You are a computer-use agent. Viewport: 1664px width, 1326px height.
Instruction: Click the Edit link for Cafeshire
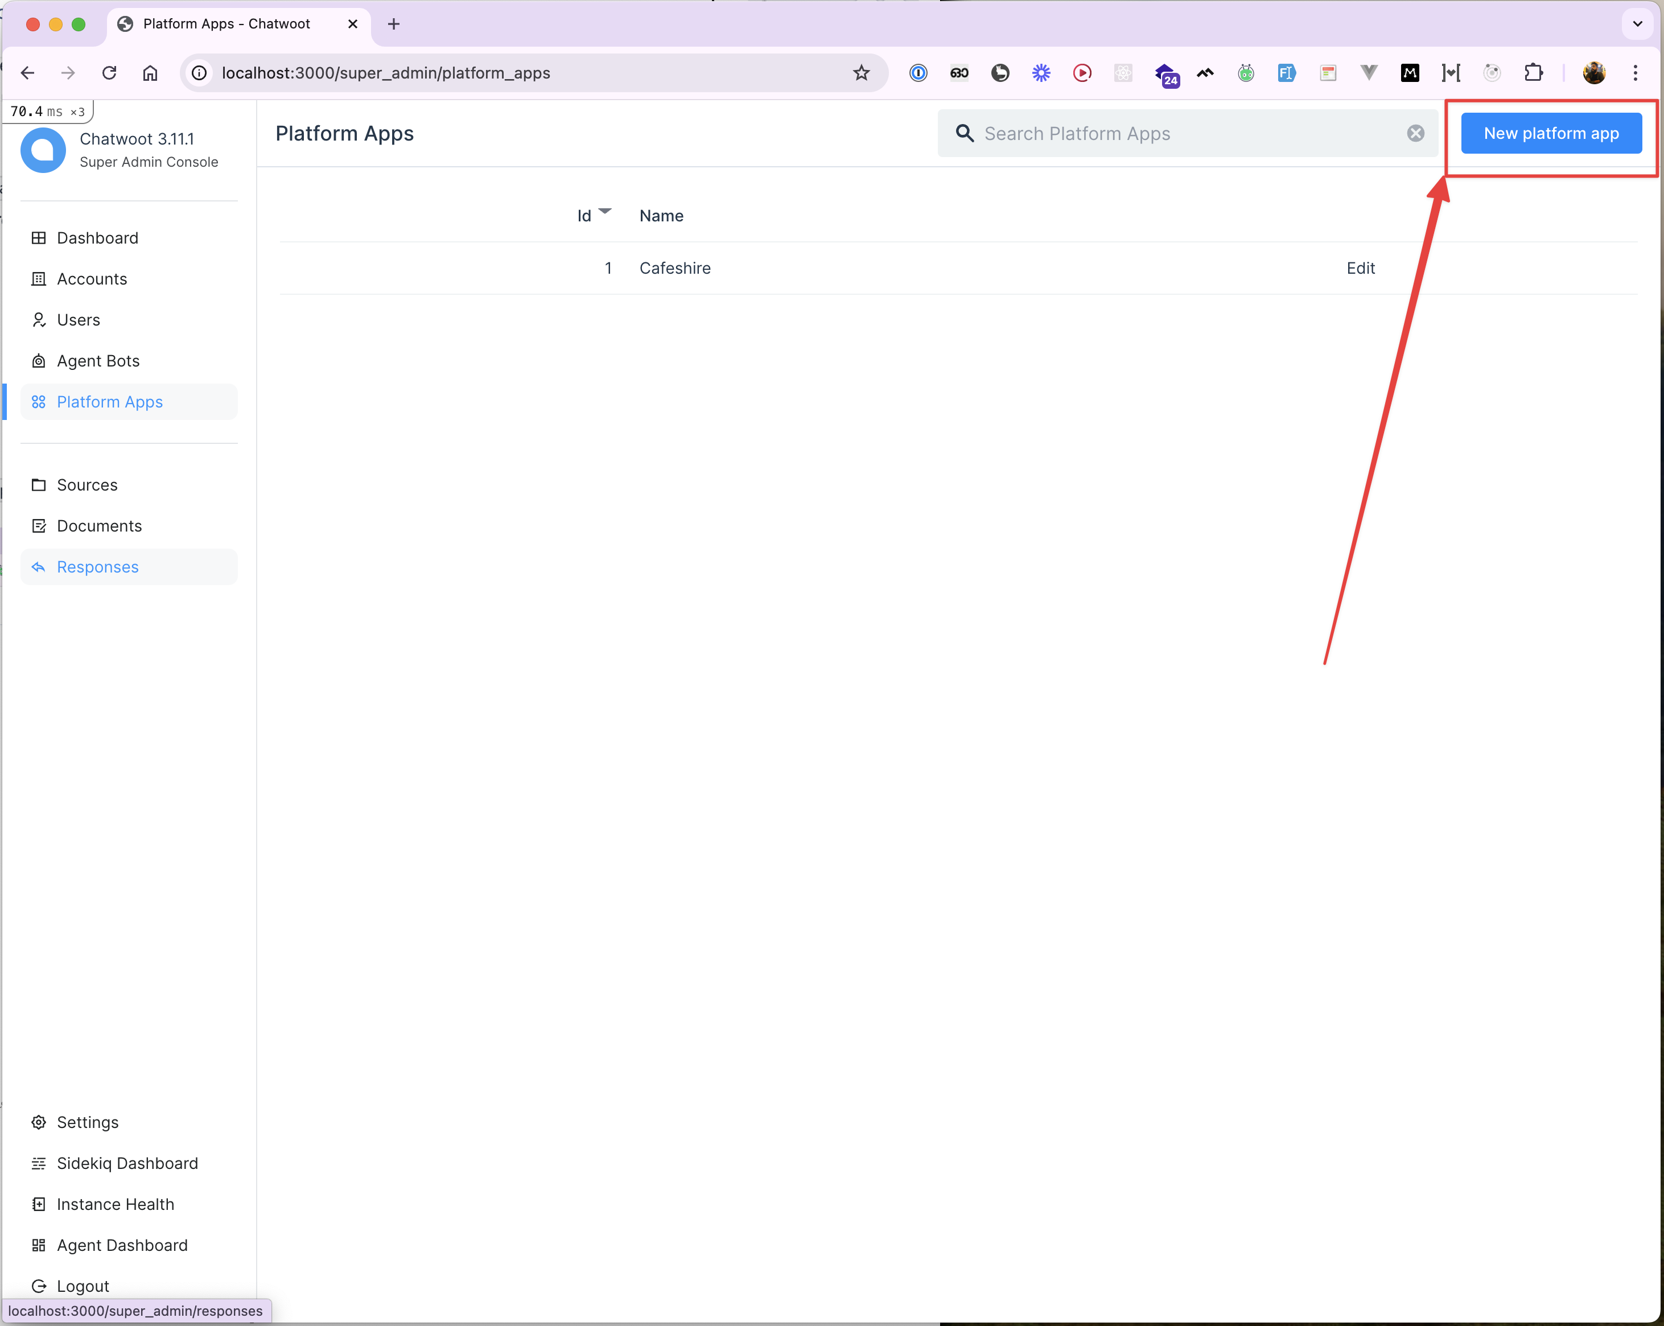1360,268
